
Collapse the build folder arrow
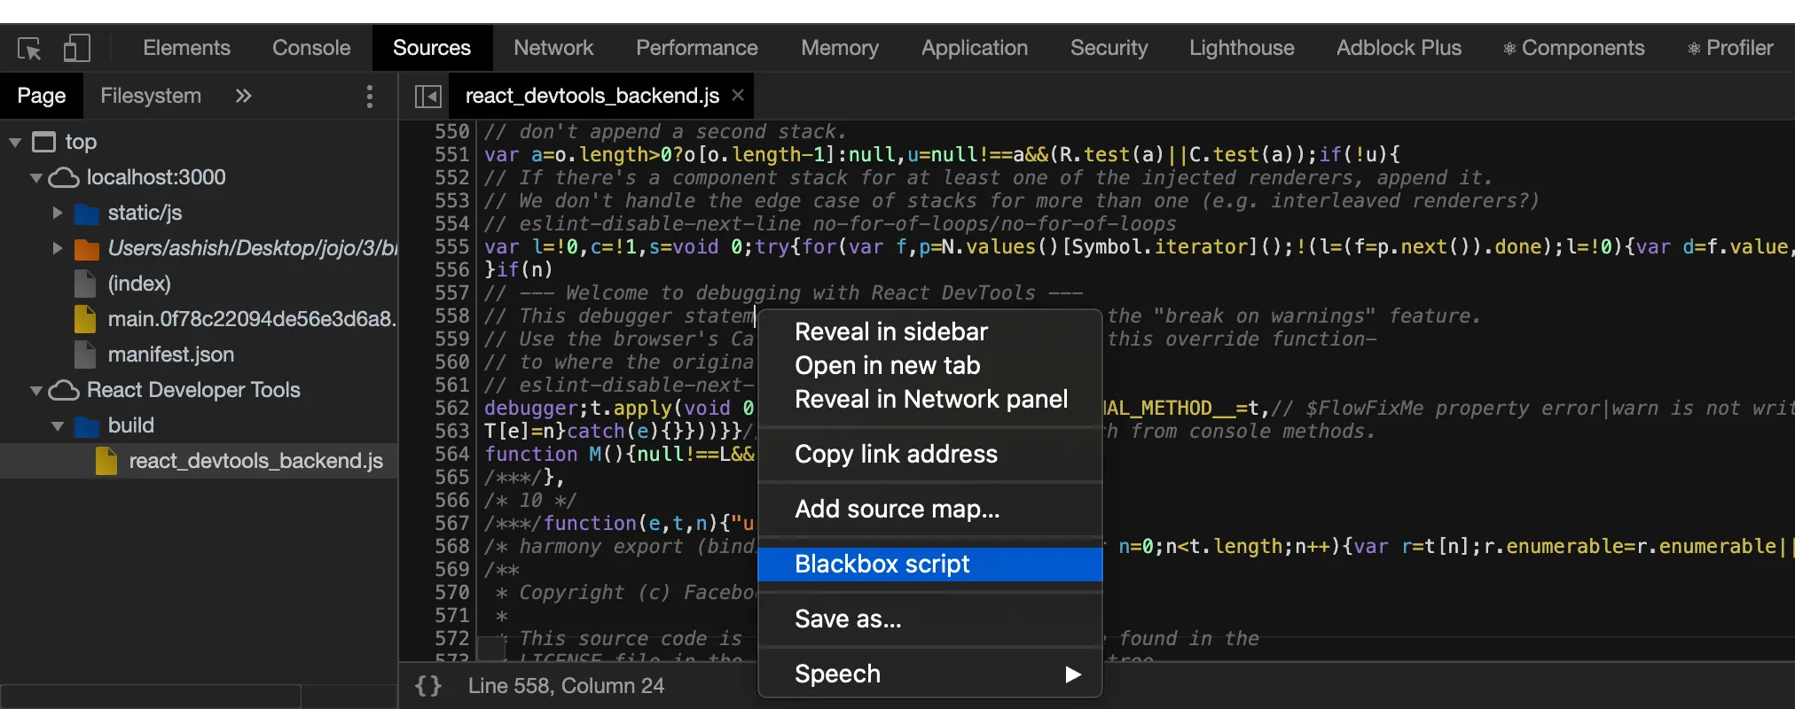click(58, 425)
